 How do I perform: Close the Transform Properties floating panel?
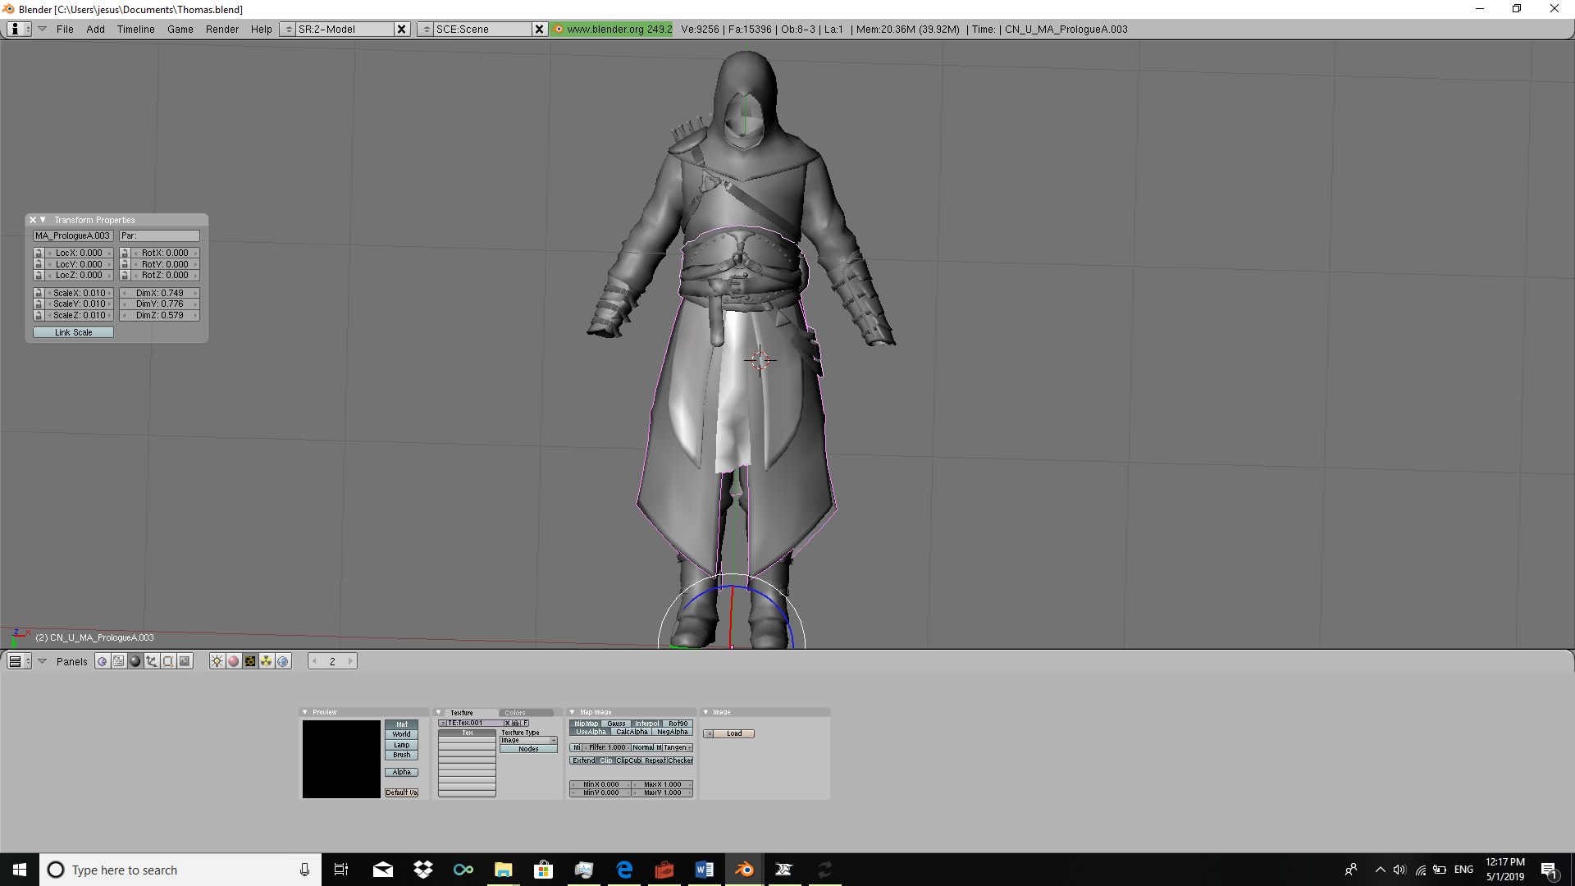click(33, 220)
